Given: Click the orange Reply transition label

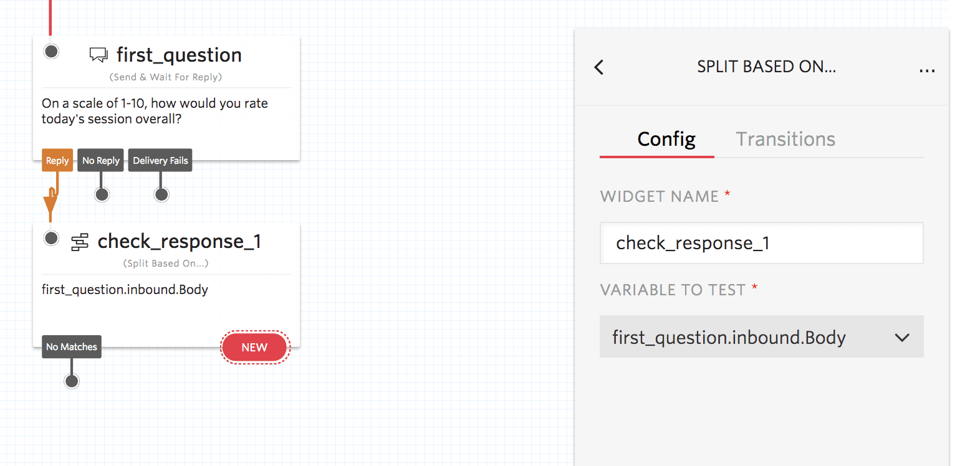Looking at the screenshot, I should (x=57, y=160).
